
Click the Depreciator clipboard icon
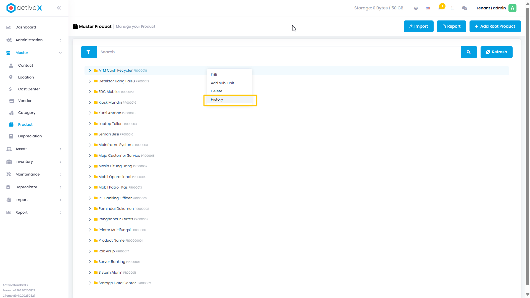coord(8,187)
